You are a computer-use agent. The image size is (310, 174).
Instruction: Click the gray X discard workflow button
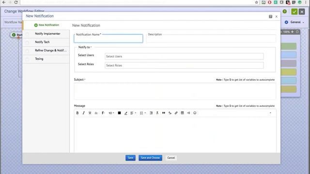click(302, 12)
